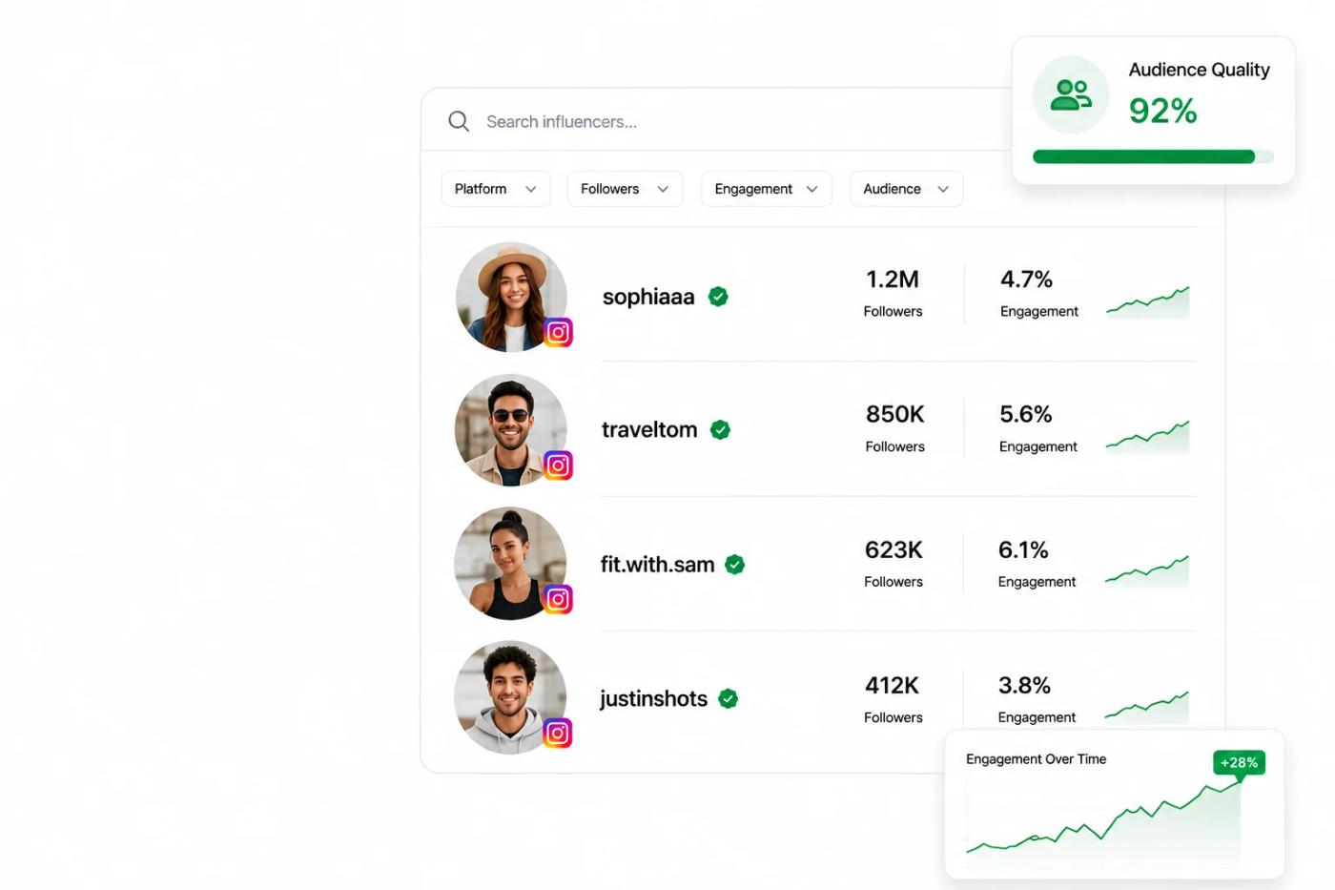The image size is (1335, 890).
Task: Click the 412K followers value
Action: pyautogui.click(x=892, y=685)
